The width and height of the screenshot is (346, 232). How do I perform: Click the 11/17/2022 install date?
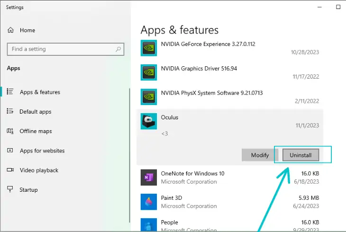[x=306, y=77]
